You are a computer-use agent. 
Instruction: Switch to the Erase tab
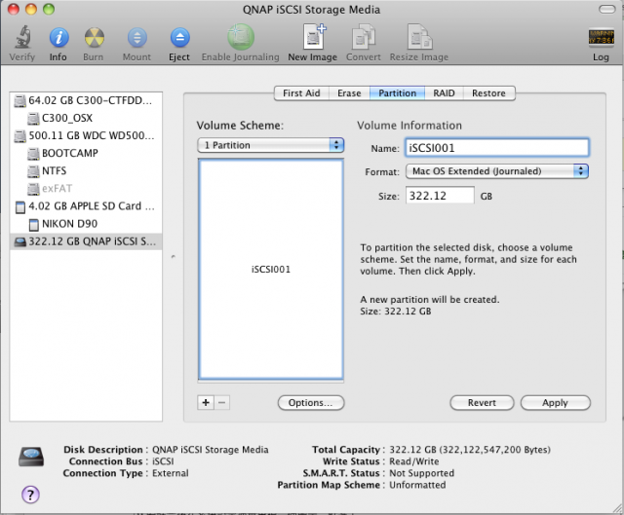coord(349,93)
